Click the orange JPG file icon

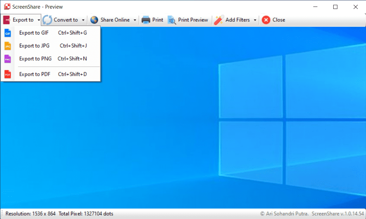[8, 46]
